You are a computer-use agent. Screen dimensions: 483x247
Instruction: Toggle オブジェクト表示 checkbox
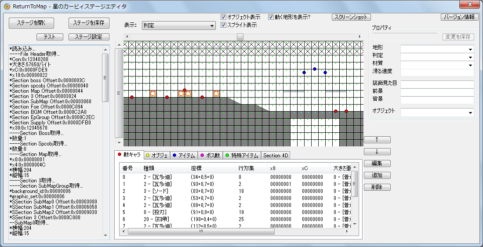[x=223, y=17]
